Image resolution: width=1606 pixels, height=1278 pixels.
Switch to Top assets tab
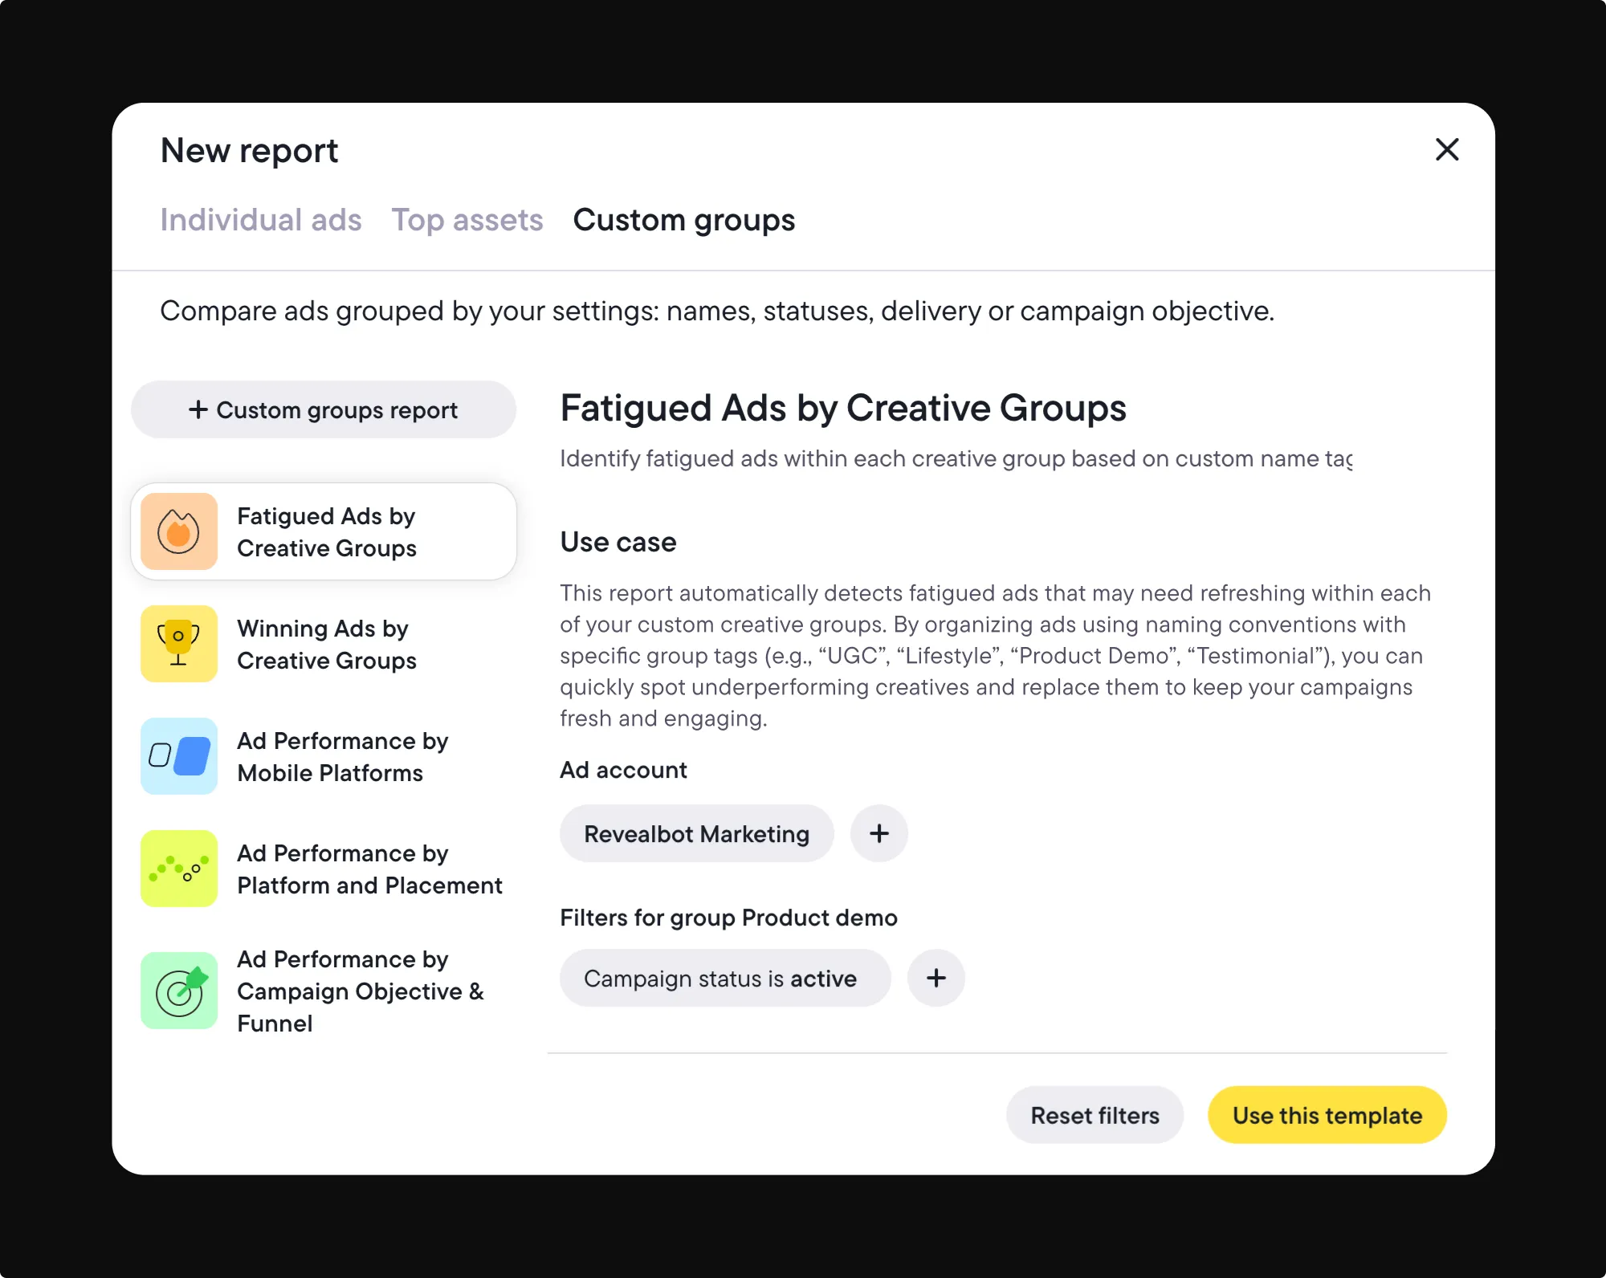467,220
